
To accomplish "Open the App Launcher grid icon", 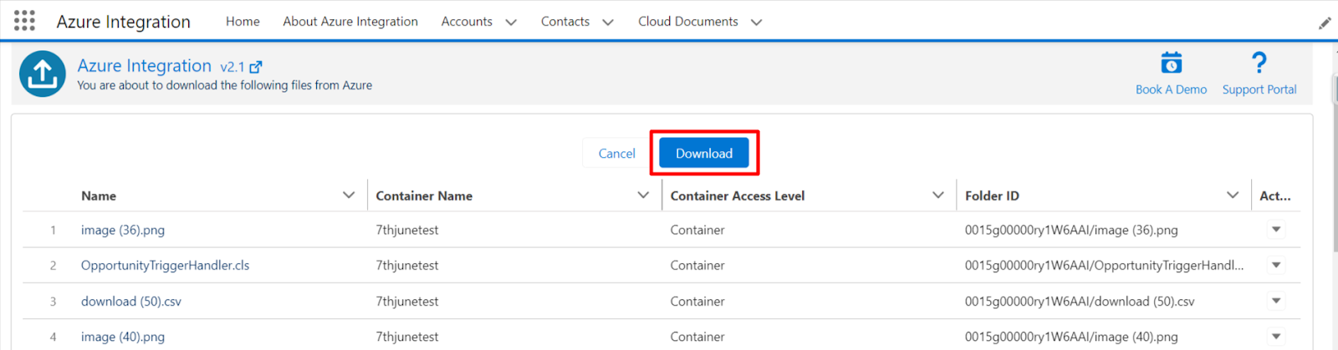I will 24,21.
